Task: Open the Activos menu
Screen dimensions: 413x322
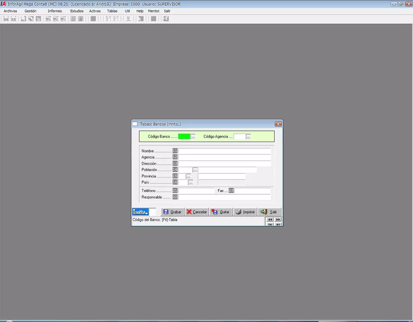Action: click(95, 11)
